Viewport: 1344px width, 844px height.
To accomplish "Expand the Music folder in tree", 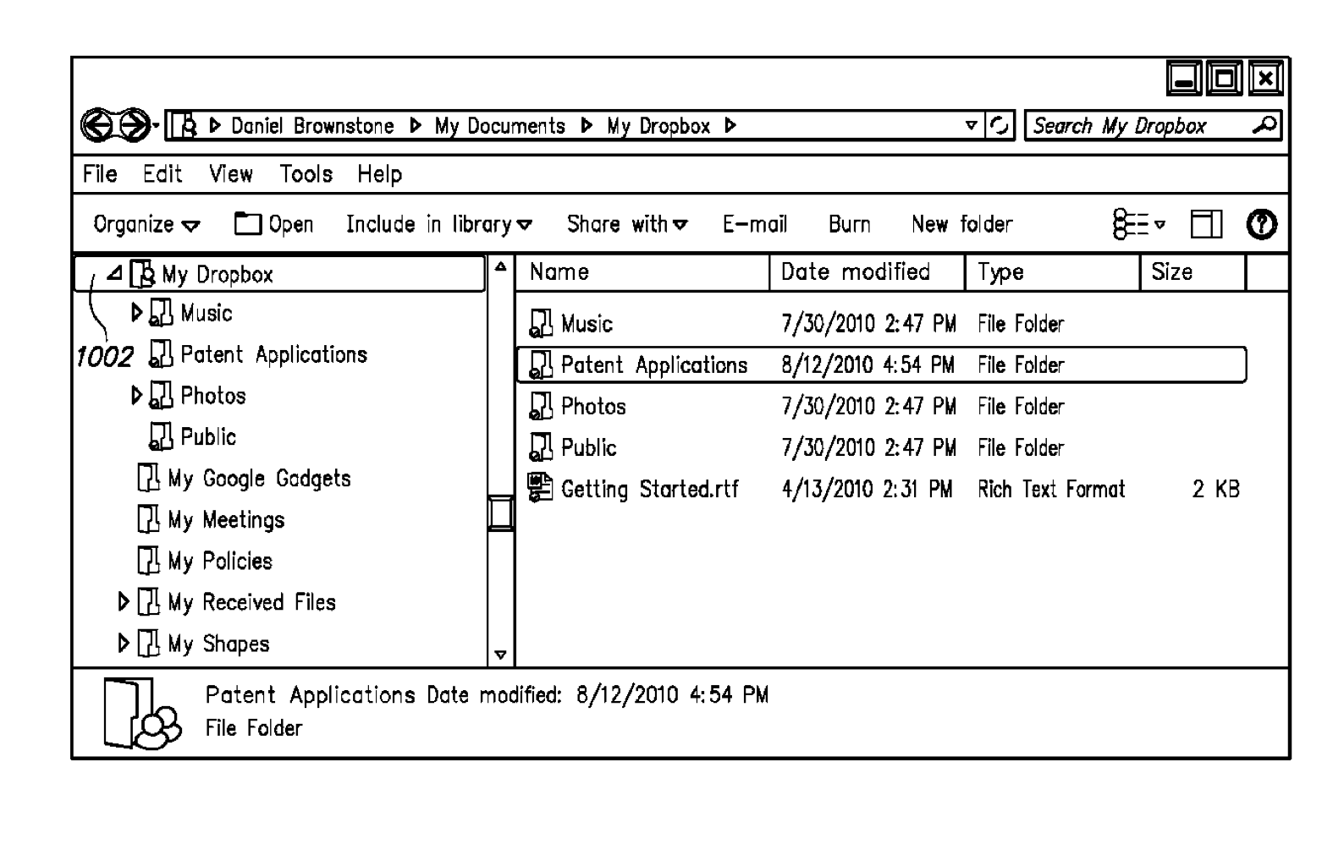I will click(x=137, y=314).
